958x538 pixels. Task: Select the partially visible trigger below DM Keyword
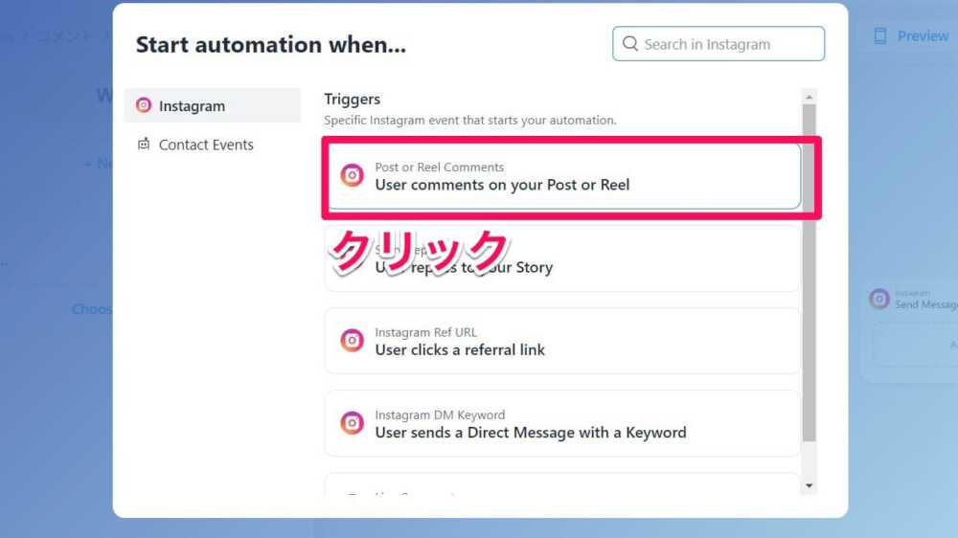pyautogui.click(x=562, y=485)
